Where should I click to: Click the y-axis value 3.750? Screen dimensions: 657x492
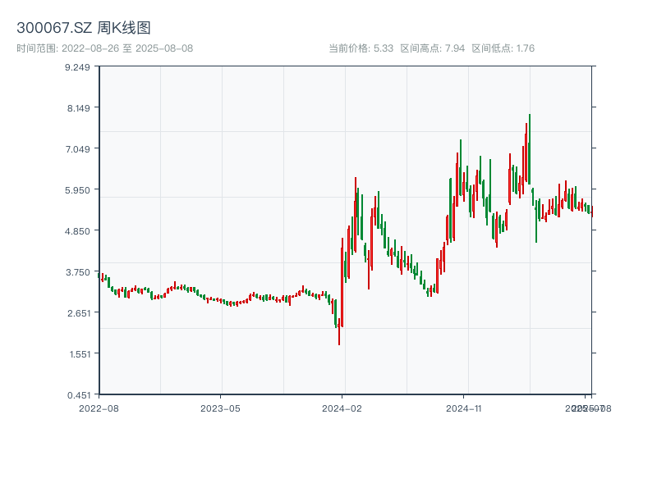point(78,272)
